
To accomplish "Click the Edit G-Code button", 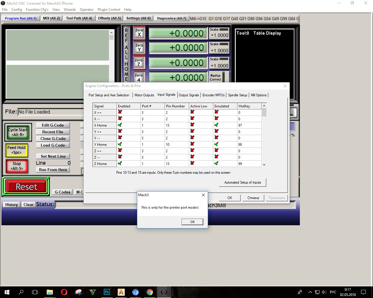I will coord(53,125).
